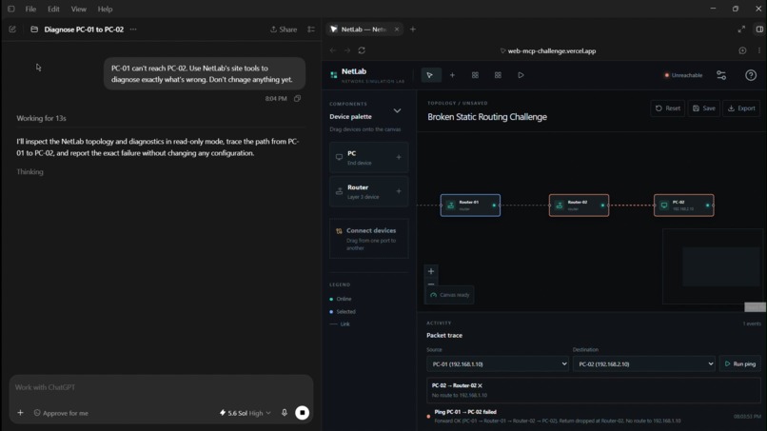Viewport: 767px width, 431px height.
Task: Open the task list icon beside Share
Action: [x=311, y=29]
